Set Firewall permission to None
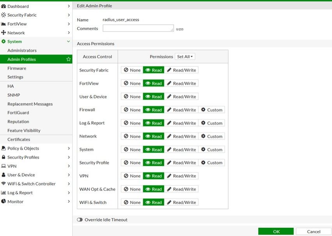The image size is (332, 236). [132, 110]
